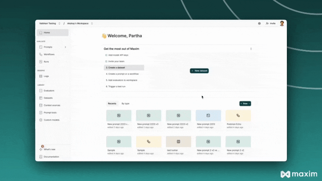Open the New prompt 2223 card
The height and width of the screenshot is (181, 322).
[x=208, y=119]
